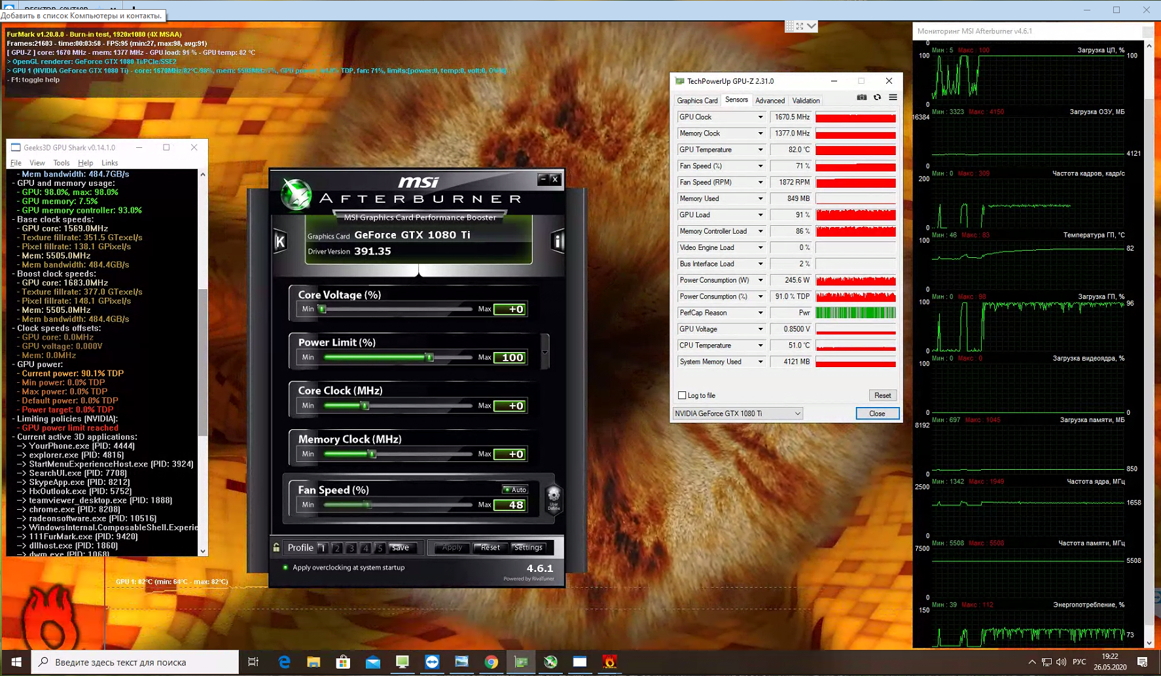Screen dimensions: 1161x676
Task: Click the Afterburner Apply button
Action: 452,548
